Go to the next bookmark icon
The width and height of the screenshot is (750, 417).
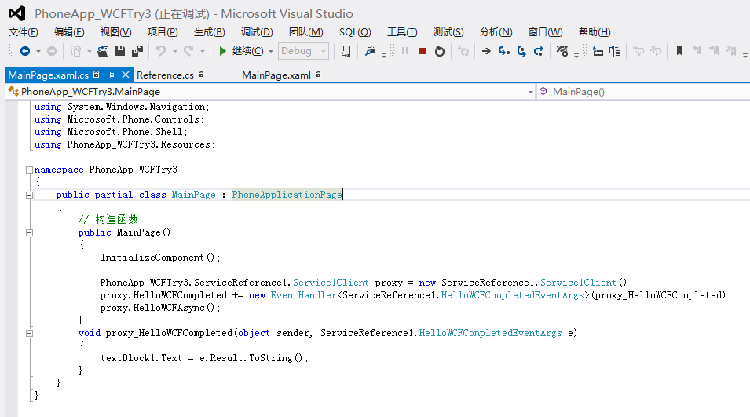[x=714, y=51]
